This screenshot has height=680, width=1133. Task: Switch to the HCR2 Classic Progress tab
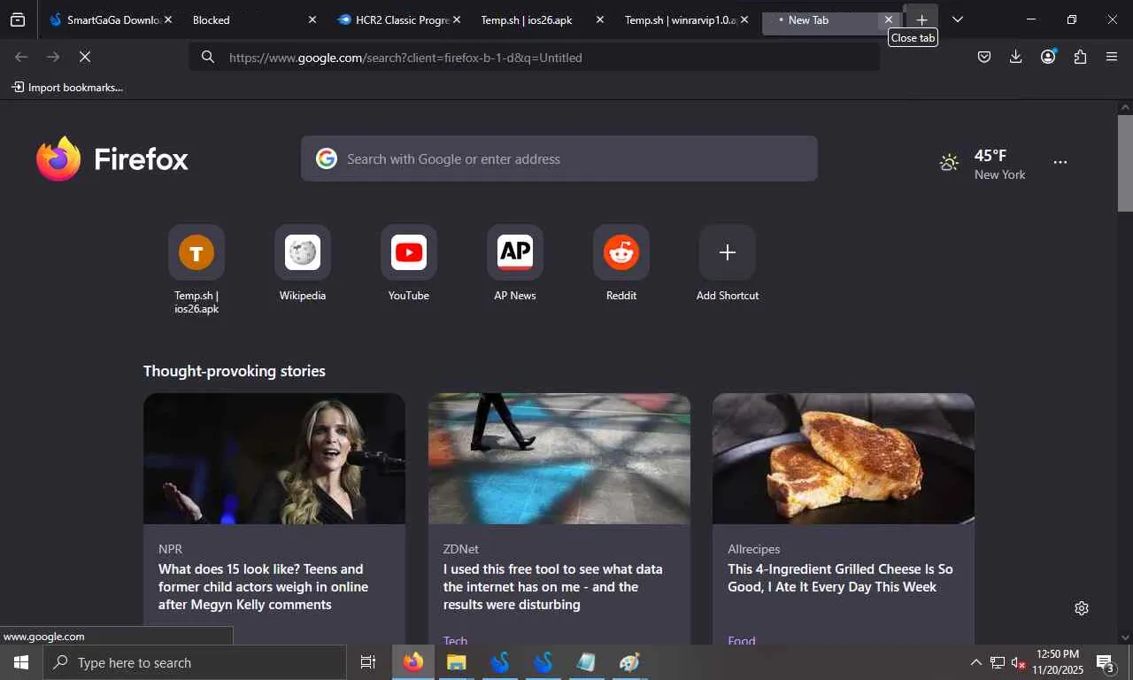point(398,19)
